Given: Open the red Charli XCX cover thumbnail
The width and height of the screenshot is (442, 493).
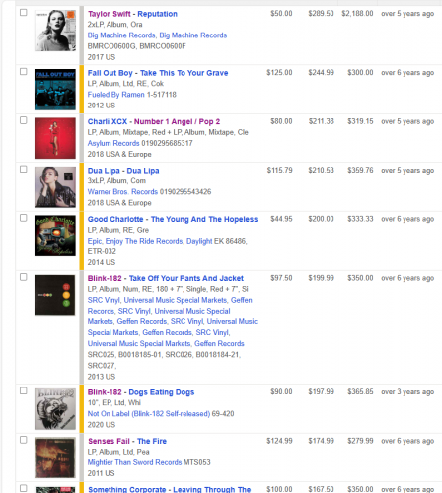Looking at the screenshot, I should click(55, 138).
